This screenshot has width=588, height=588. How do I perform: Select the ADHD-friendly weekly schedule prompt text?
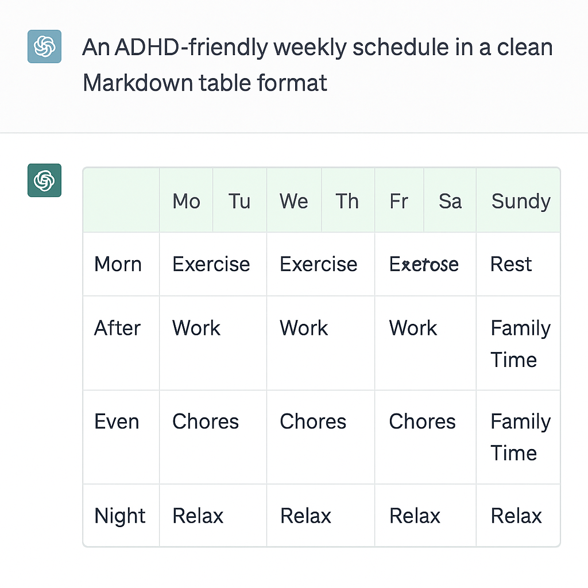point(317,65)
